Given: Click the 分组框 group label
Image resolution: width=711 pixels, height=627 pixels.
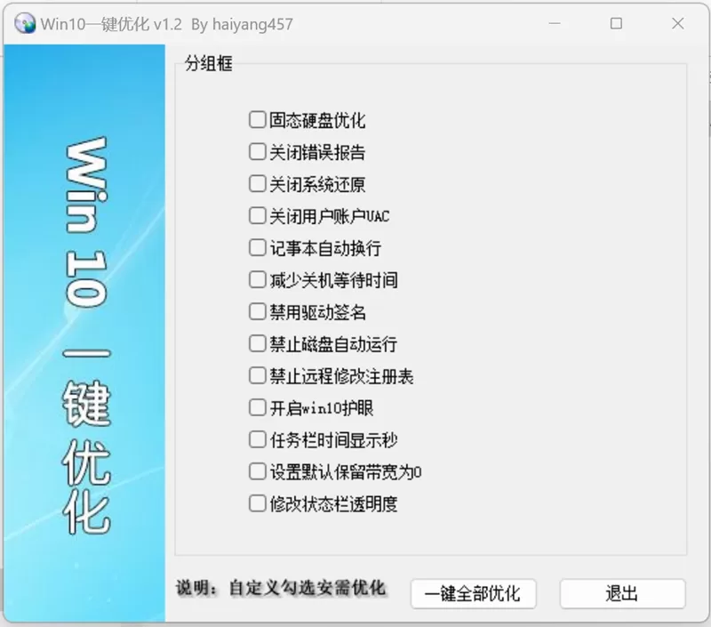Looking at the screenshot, I should pos(209,63).
